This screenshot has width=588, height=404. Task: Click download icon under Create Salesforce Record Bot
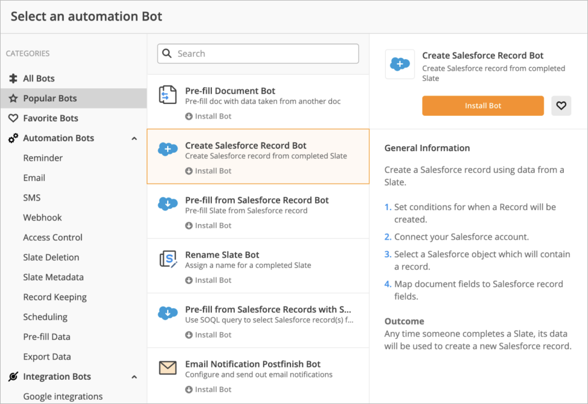point(188,171)
